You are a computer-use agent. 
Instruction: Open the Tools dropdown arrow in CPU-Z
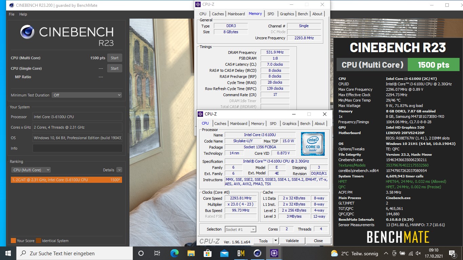coord(276,241)
